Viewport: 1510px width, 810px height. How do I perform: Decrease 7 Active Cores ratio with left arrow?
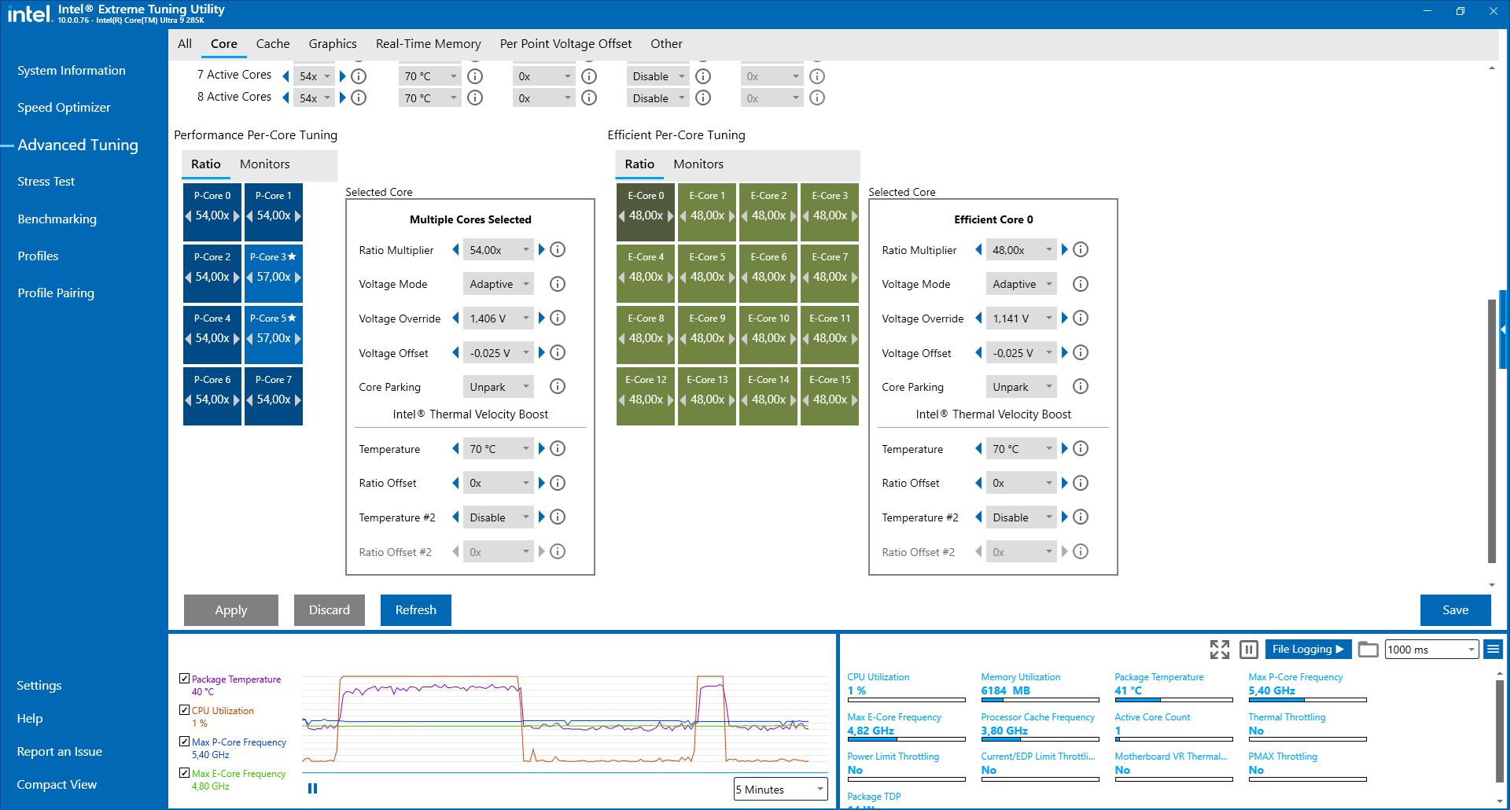(x=285, y=76)
